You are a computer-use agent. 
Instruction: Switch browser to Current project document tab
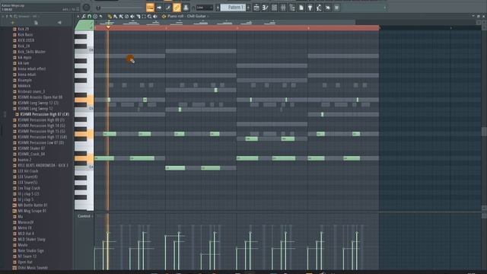[36, 22]
